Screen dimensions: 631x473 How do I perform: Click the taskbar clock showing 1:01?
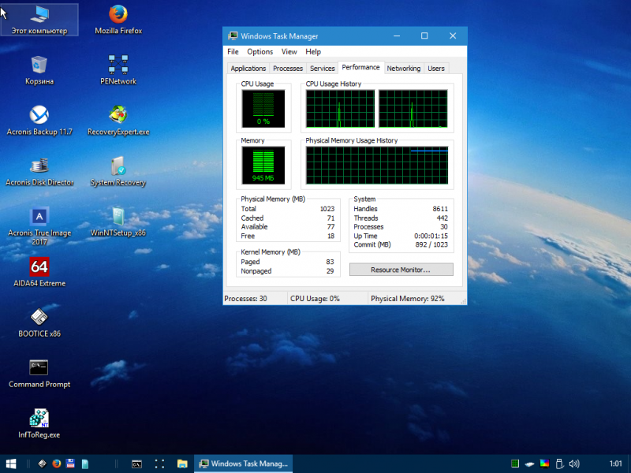pos(616,464)
